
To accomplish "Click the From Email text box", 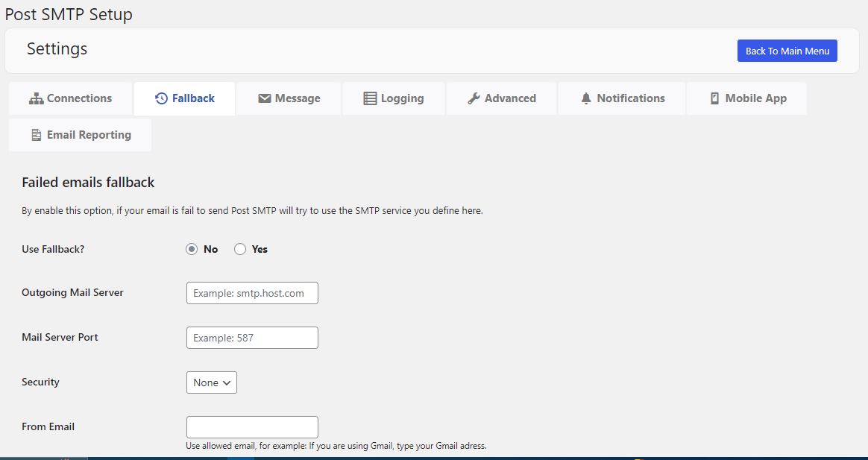I will (252, 427).
